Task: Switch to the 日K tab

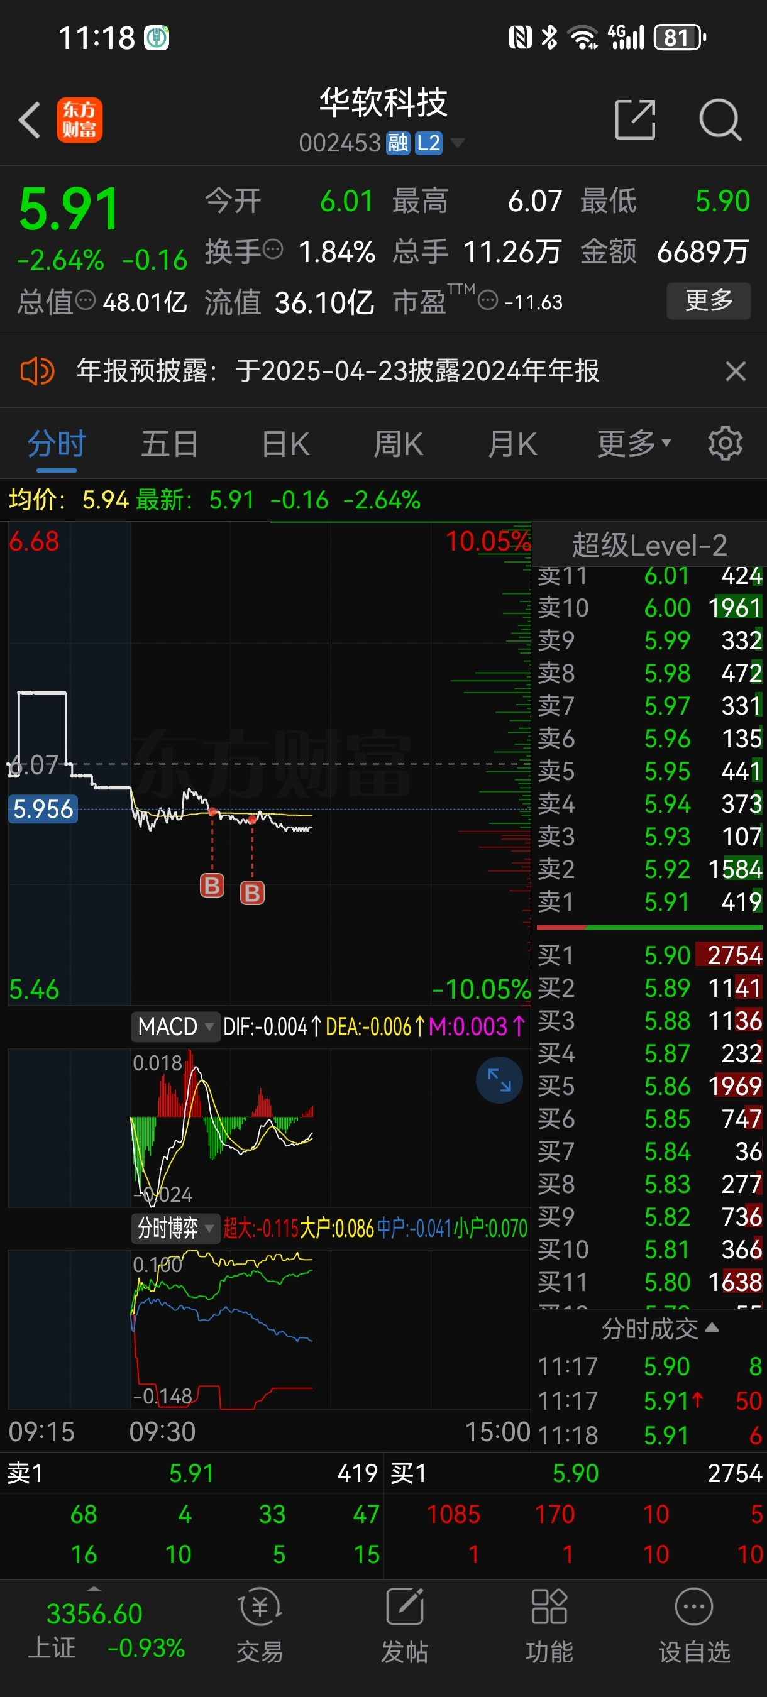Action: click(x=285, y=443)
